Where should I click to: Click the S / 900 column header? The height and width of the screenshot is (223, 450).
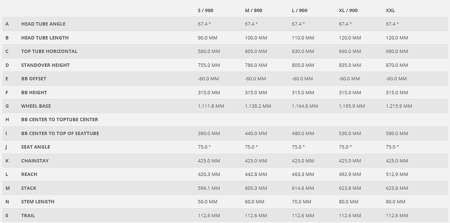(205, 10)
